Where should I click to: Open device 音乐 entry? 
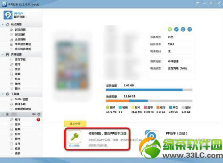(x=17, y=124)
